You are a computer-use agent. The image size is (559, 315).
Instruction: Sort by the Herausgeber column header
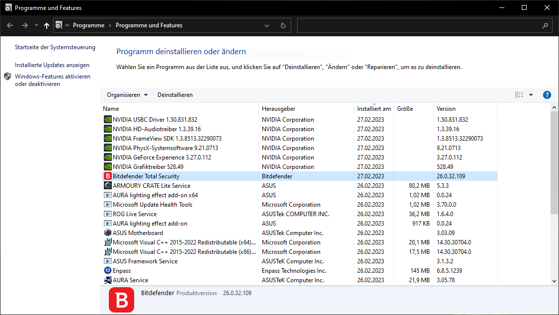click(x=306, y=109)
